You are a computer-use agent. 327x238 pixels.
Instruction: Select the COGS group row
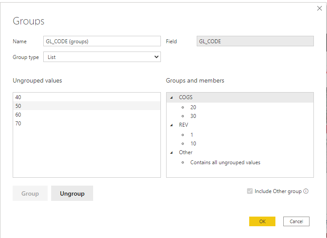pos(240,97)
